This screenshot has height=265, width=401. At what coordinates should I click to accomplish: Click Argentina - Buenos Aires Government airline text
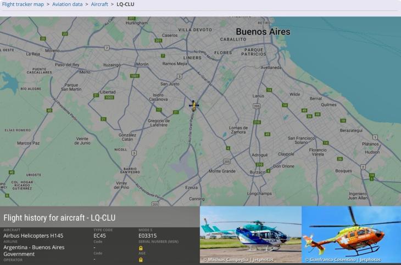point(34,250)
